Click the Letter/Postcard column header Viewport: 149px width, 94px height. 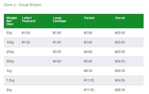click(x=29, y=20)
